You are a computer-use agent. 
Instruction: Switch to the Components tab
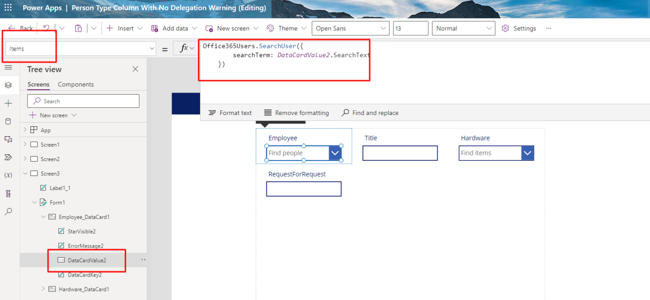click(x=76, y=84)
